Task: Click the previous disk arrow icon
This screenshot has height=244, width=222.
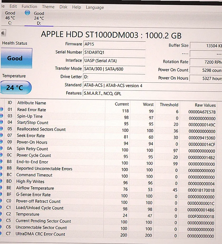Action: [3, 33]
